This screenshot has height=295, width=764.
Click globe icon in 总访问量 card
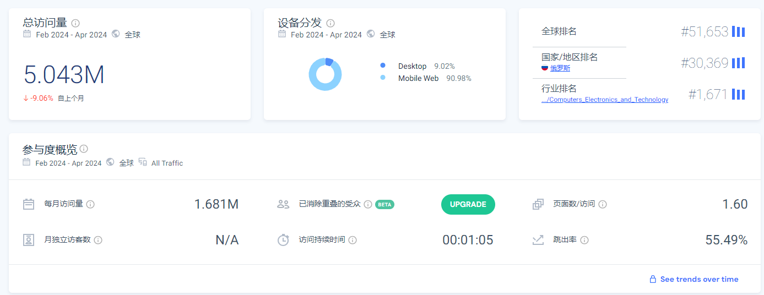click(x=116, y=34)
